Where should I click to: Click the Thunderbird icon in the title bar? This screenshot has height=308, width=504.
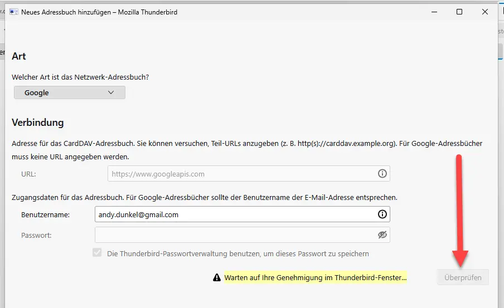coord(14,12)
